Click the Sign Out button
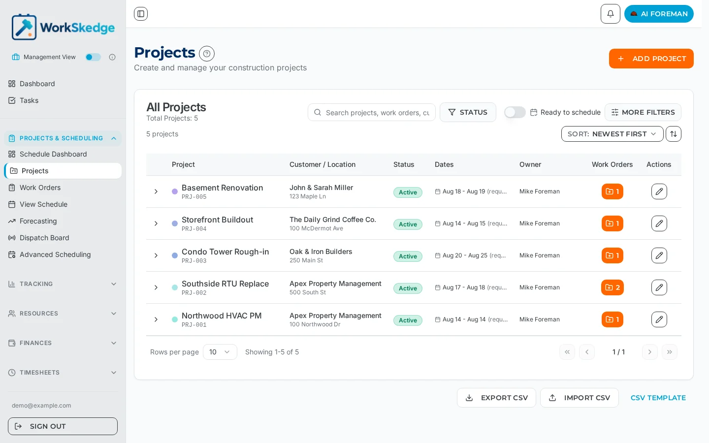Image resolution: width=709 pixels, height=443 pixels. [x=63, y=426]
